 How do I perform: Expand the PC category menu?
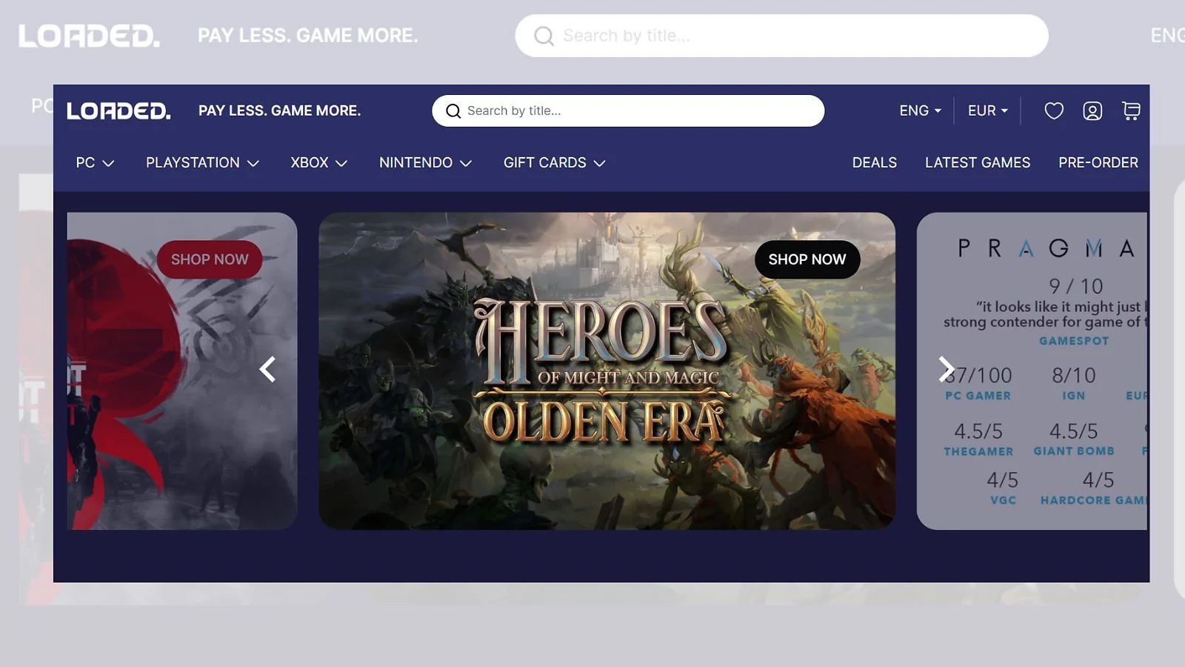tap(95, 162)
